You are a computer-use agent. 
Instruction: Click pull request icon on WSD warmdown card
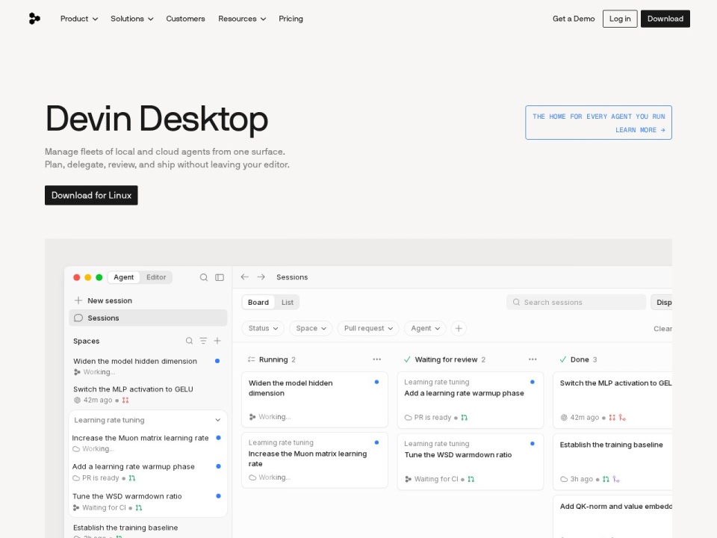[x=471, y=480]
